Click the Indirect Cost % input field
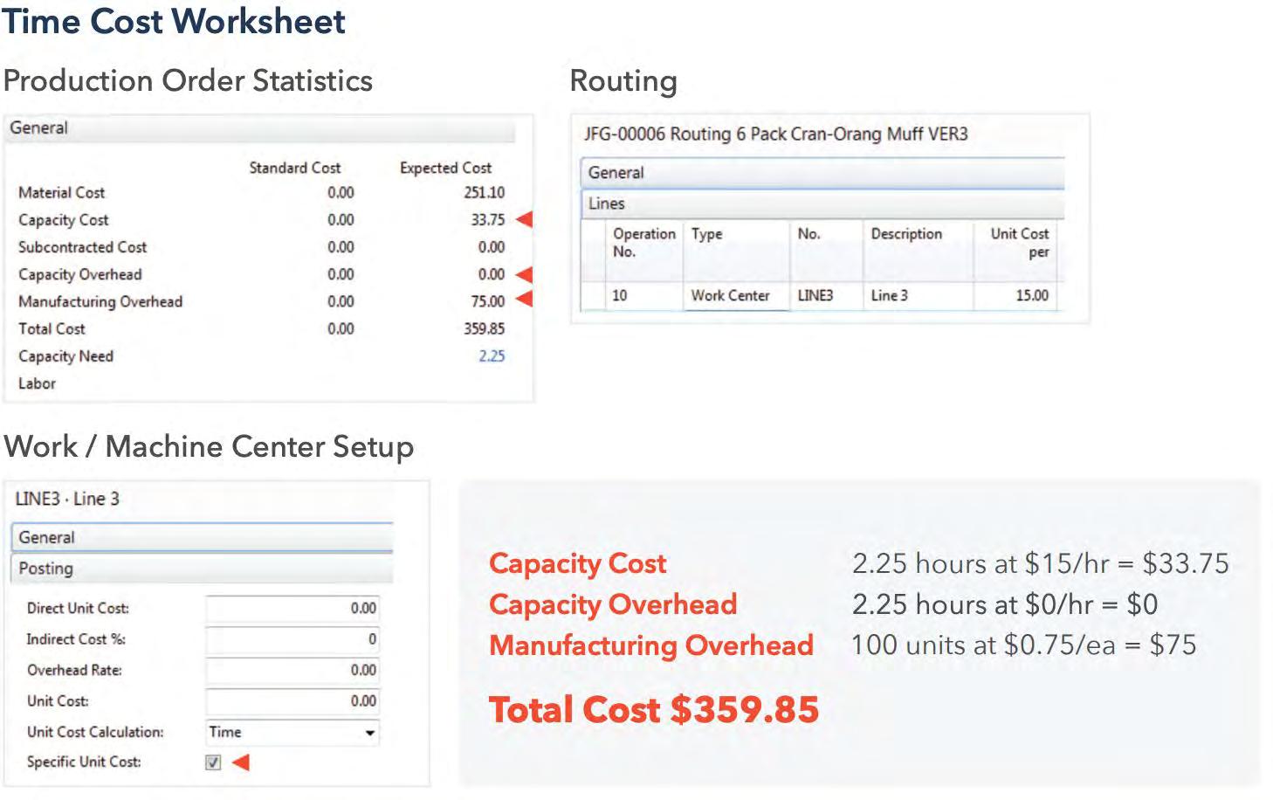 click(x=292, y=639)
